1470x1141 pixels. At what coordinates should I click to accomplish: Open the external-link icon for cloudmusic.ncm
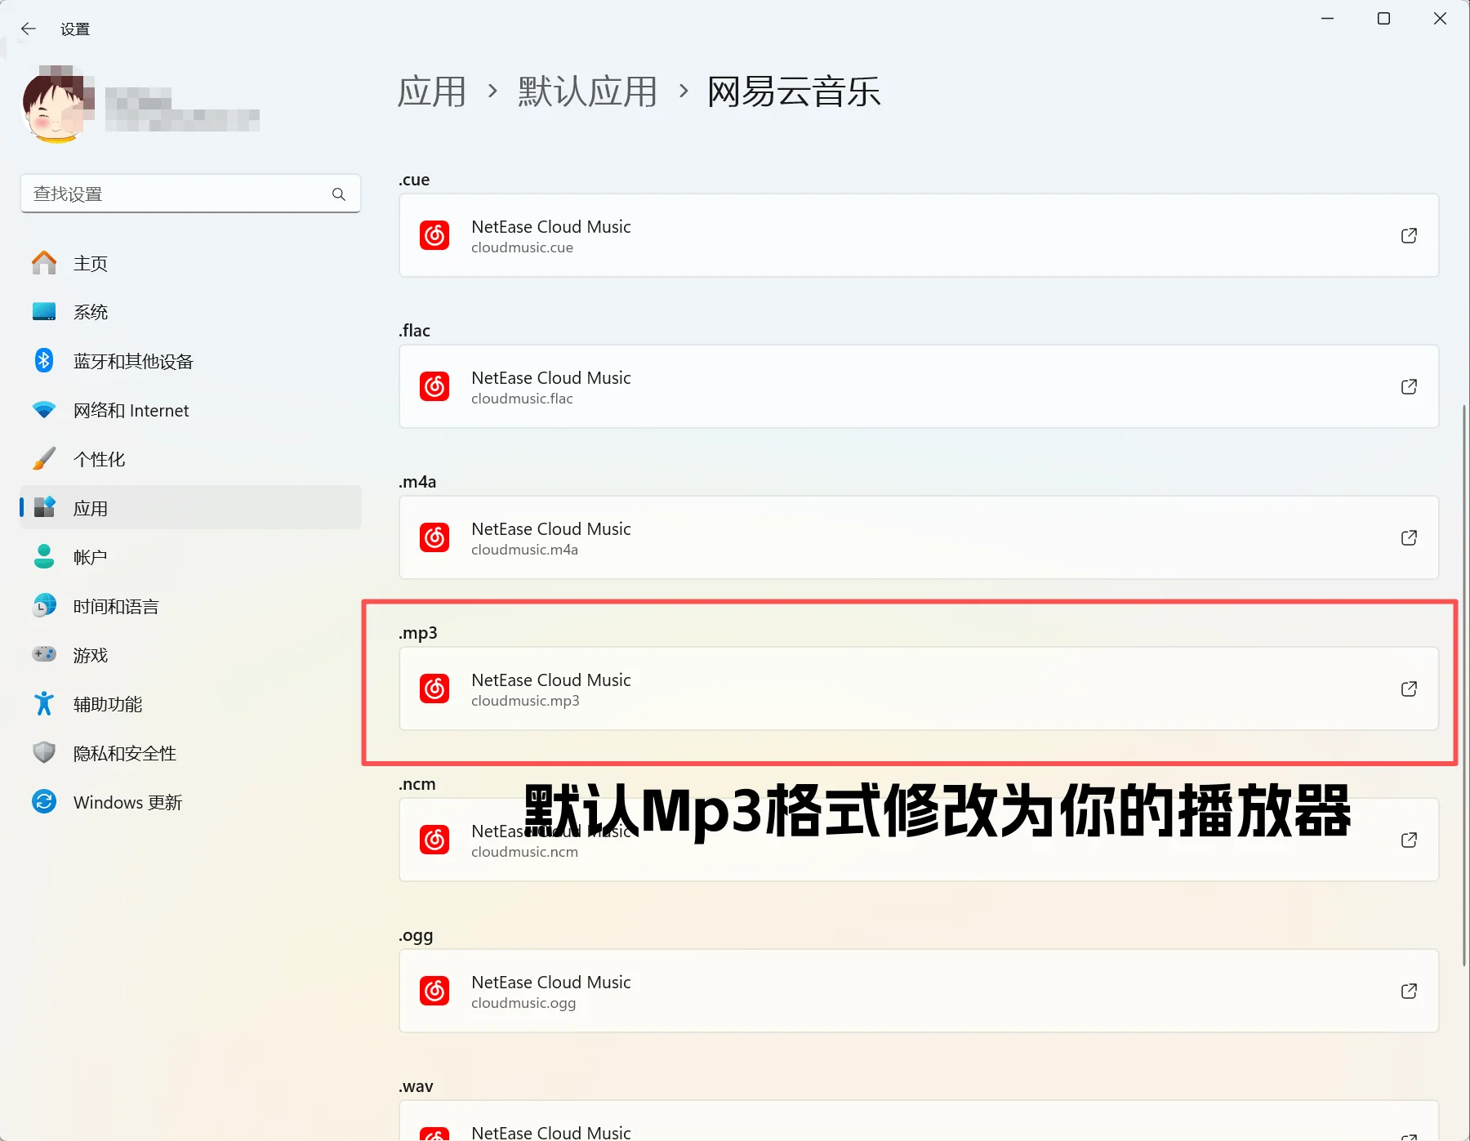[x=1409, y=840]
